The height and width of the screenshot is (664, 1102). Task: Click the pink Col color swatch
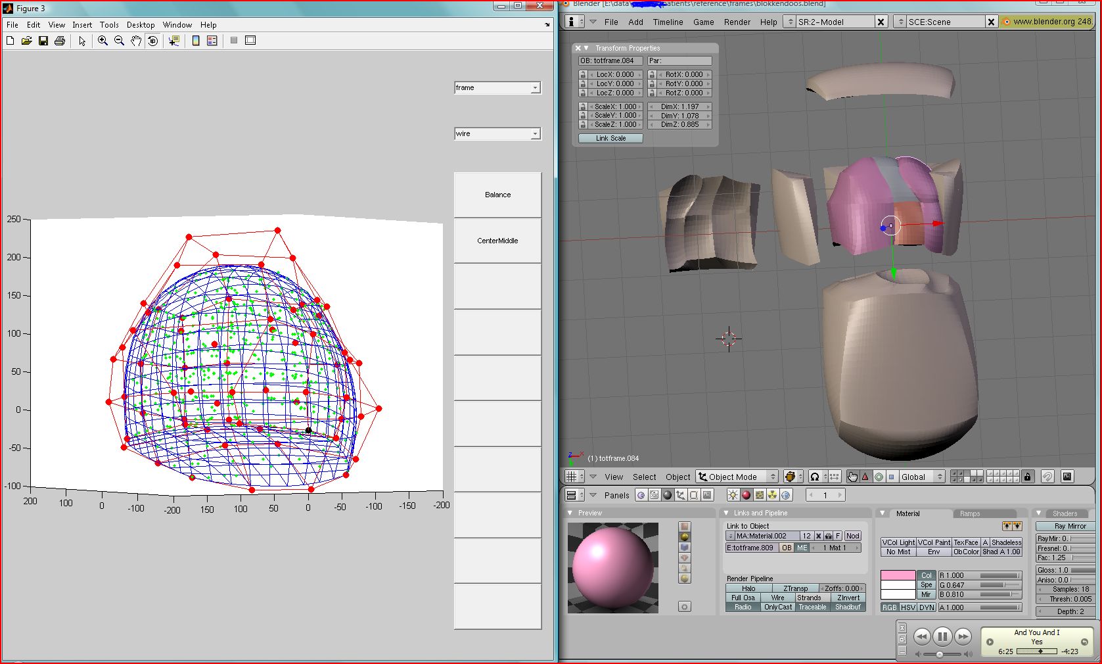898,575
